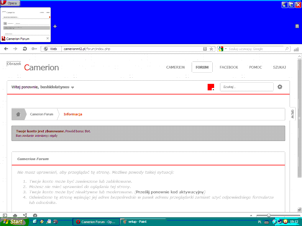Click the Informacja breadcrumb

coord(73,114)
